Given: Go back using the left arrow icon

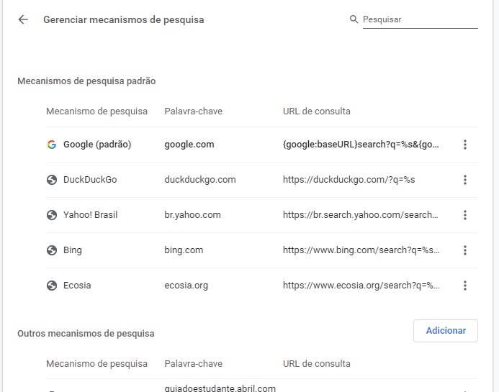Looking at the screenshot, I should click(x=23, y=19).
